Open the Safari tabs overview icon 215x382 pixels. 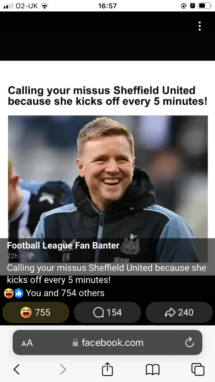(198, 369)
